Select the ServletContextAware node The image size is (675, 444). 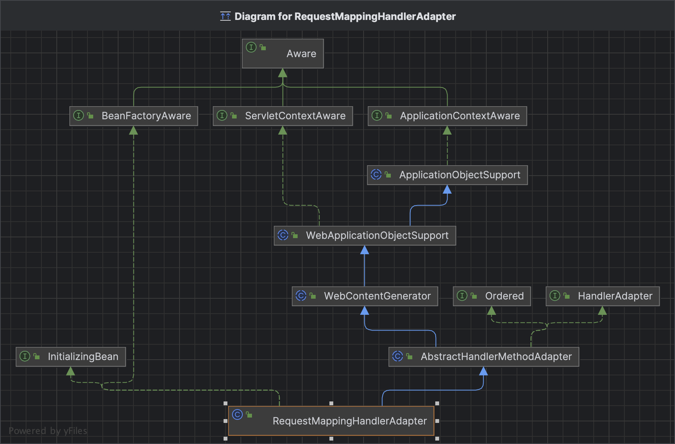coord(295,116)
